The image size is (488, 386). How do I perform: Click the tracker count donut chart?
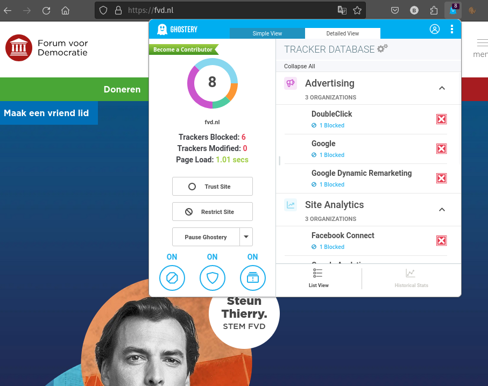point(212,83)
